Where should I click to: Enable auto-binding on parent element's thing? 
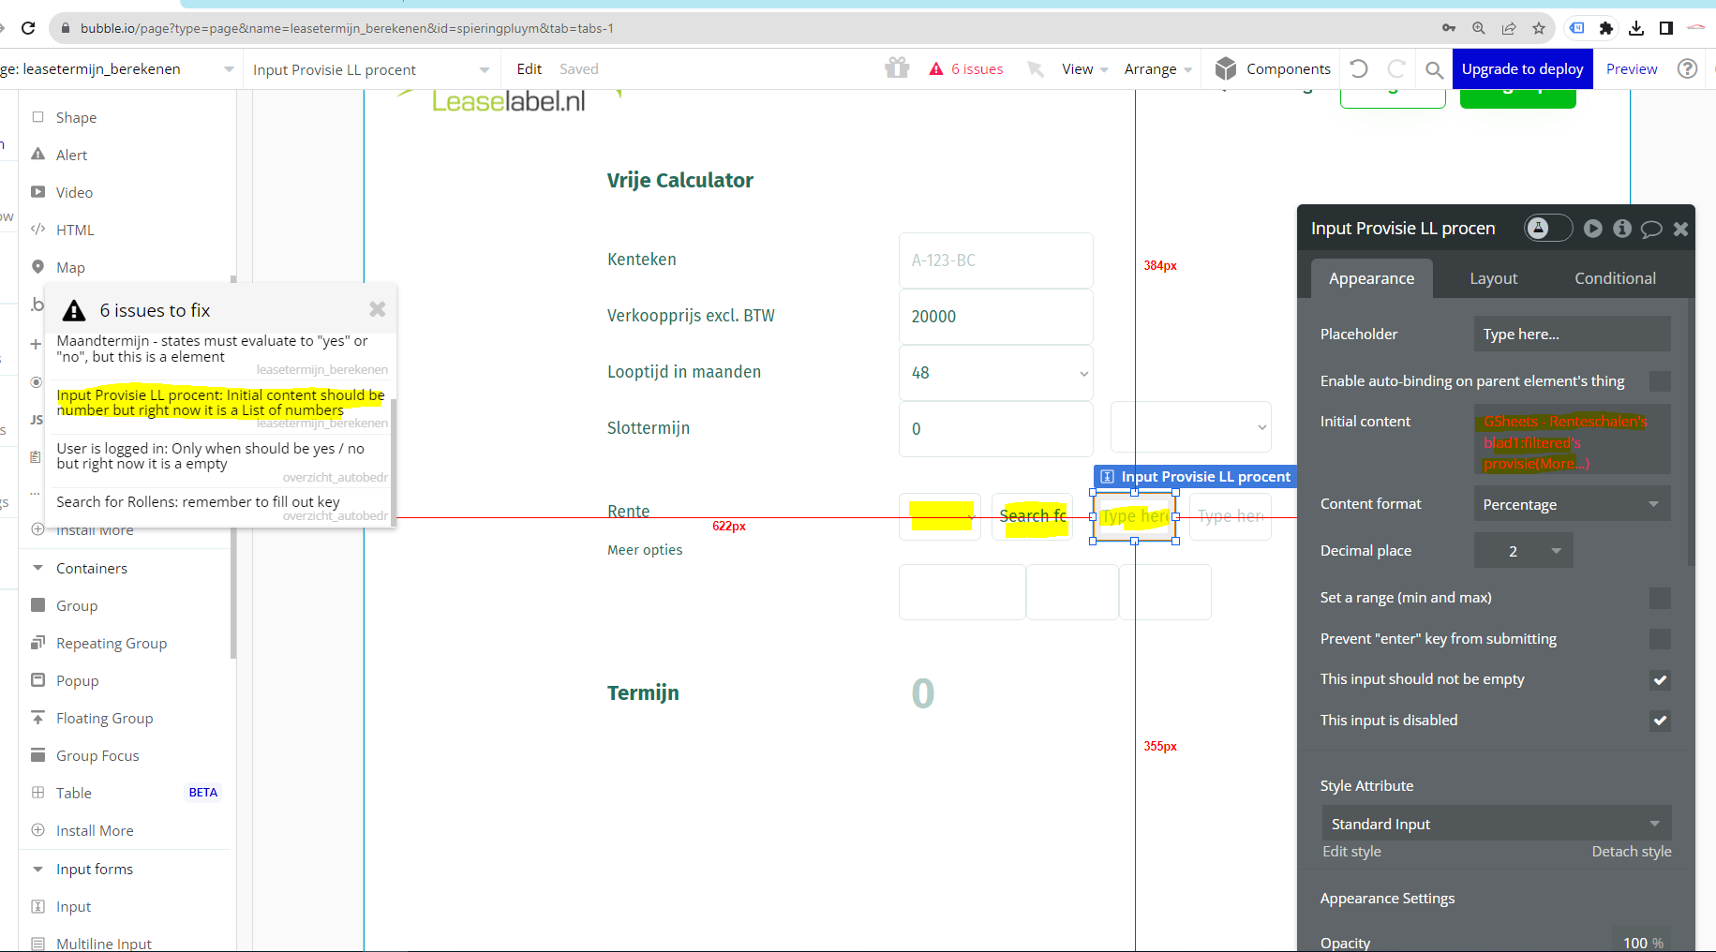coord(1660,381)
